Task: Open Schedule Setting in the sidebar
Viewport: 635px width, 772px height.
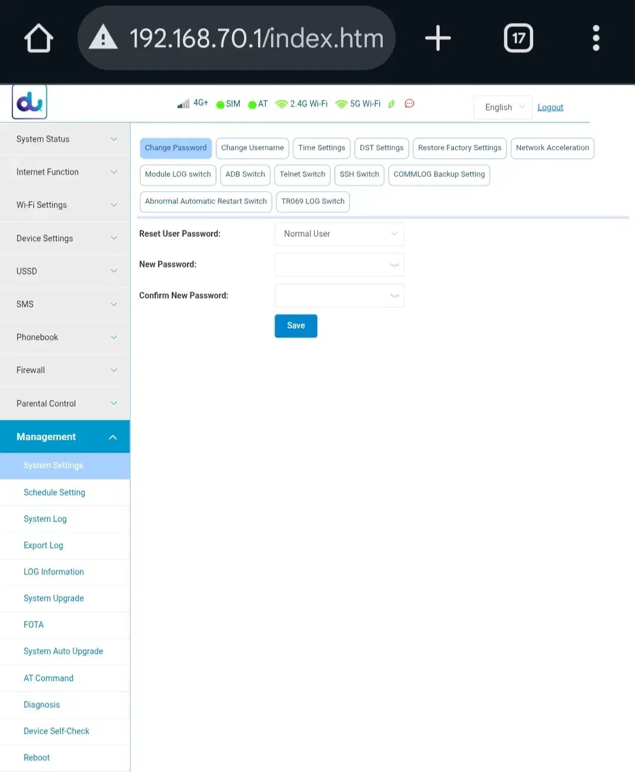Action: click(65, 493)
